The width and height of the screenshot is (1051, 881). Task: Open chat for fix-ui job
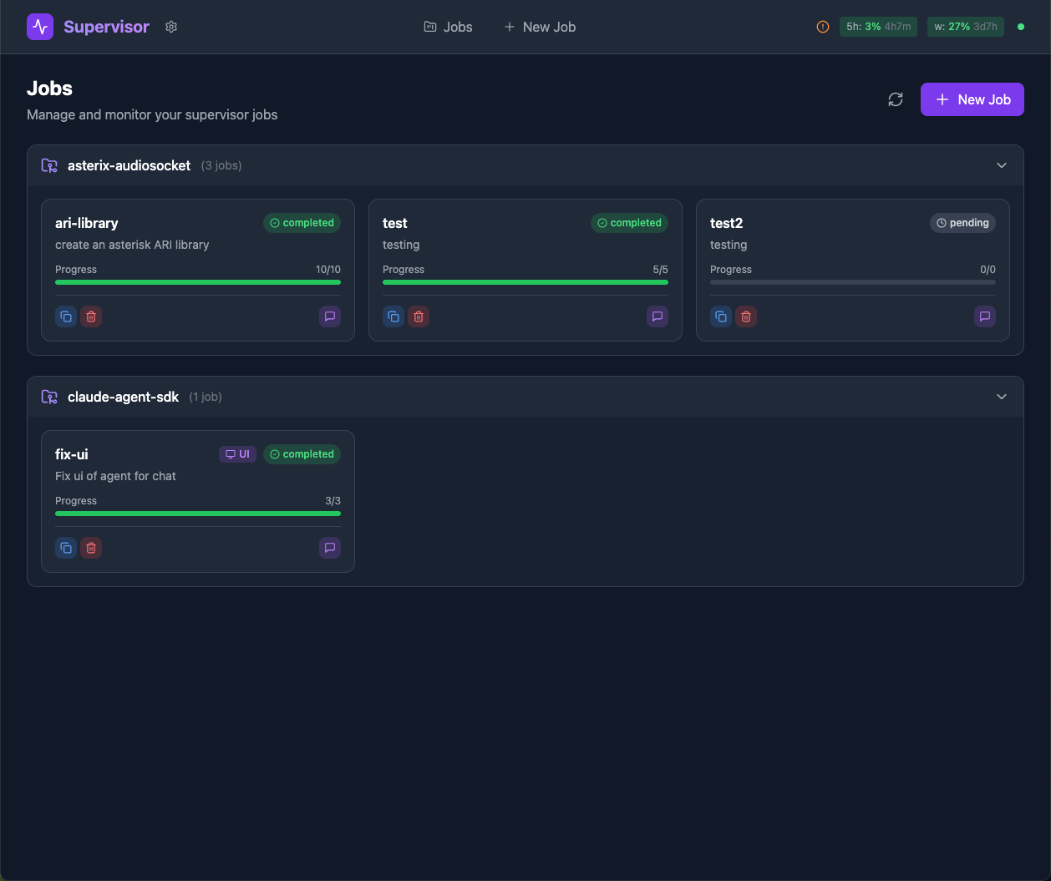[x=330, y=548]
